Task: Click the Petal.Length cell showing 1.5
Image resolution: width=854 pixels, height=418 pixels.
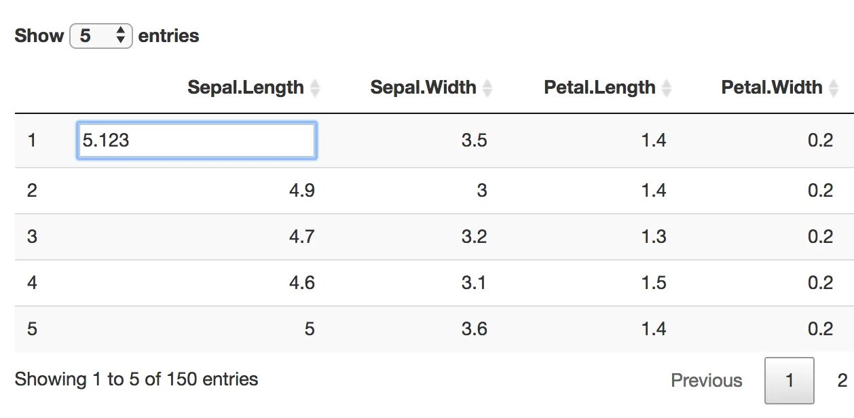Action: pyautogui.click(x=653, y=283)
